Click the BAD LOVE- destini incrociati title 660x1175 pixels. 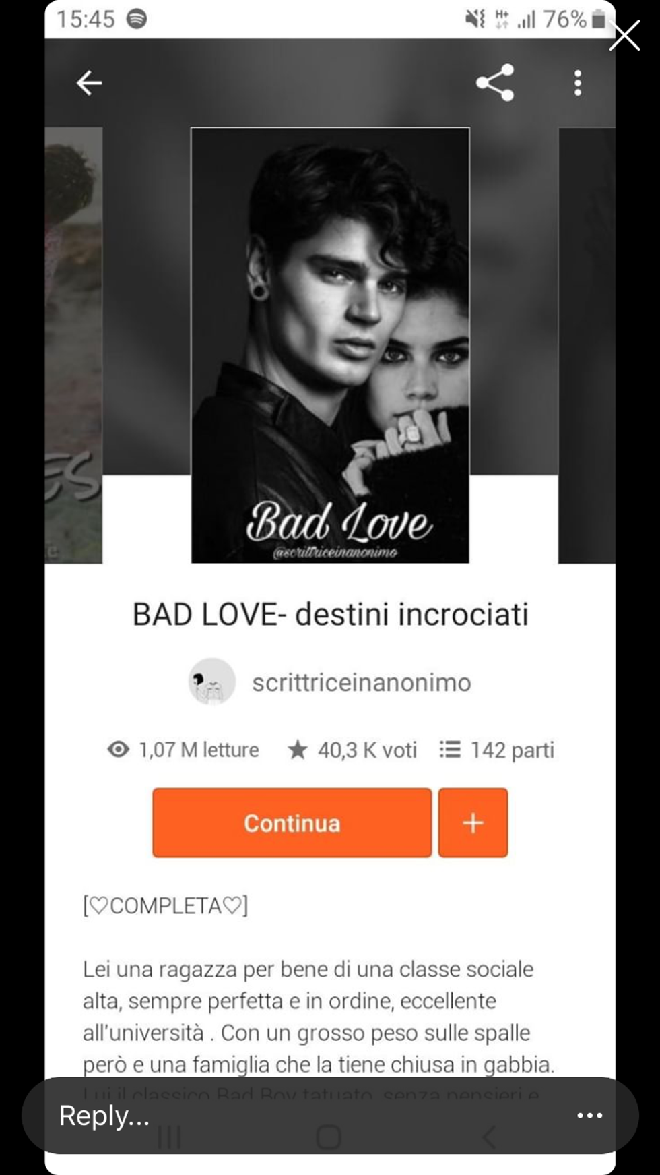(330, 614)
